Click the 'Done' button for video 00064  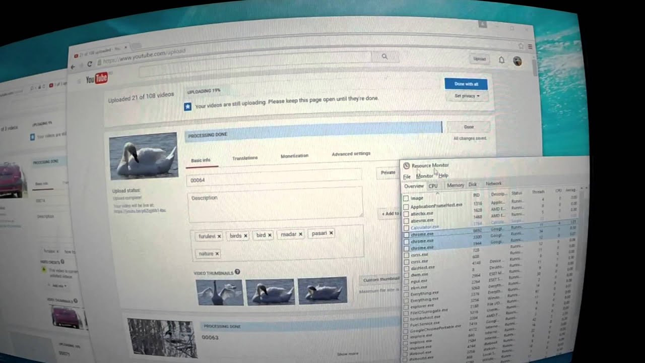pos(469,127)
